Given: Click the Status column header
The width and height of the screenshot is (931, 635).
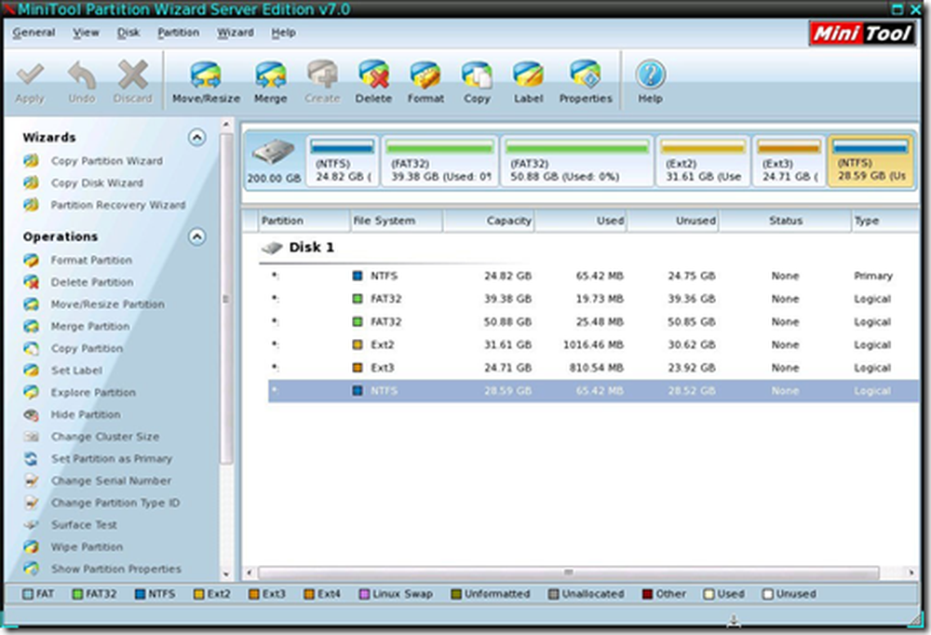Looking at the screenshot, I should click(x=785, y=221).
